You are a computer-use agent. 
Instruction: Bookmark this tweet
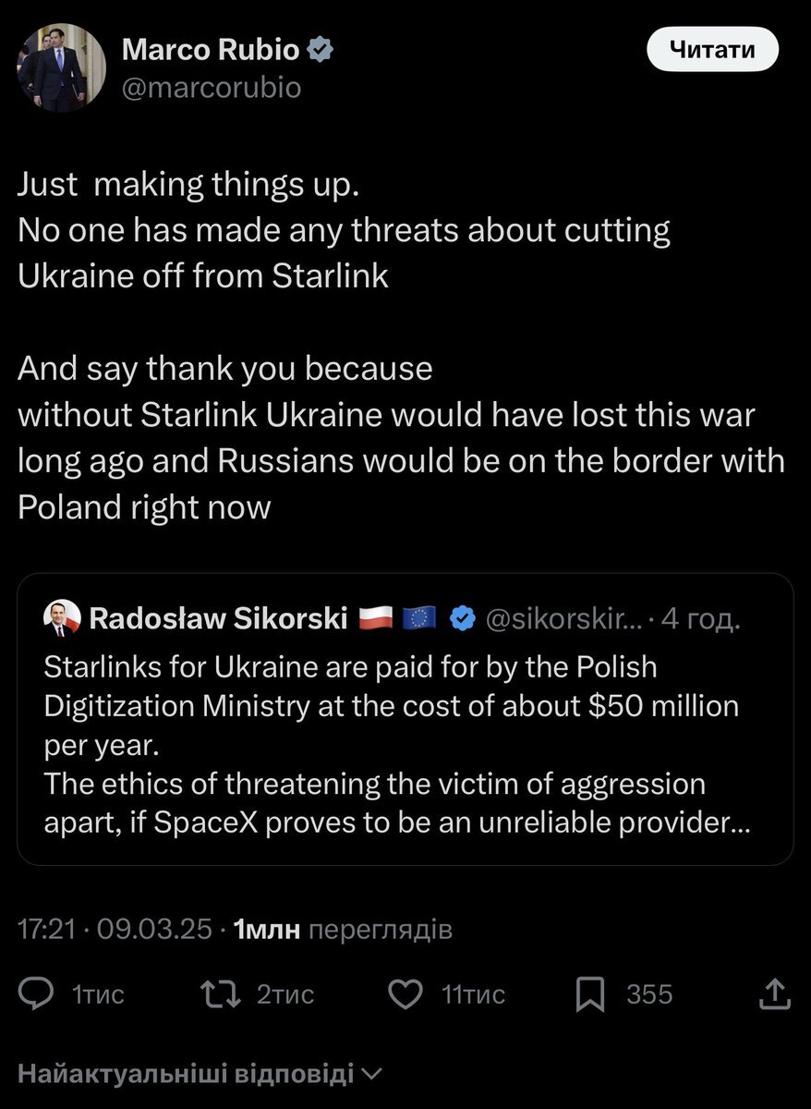(x=590, y=994)
